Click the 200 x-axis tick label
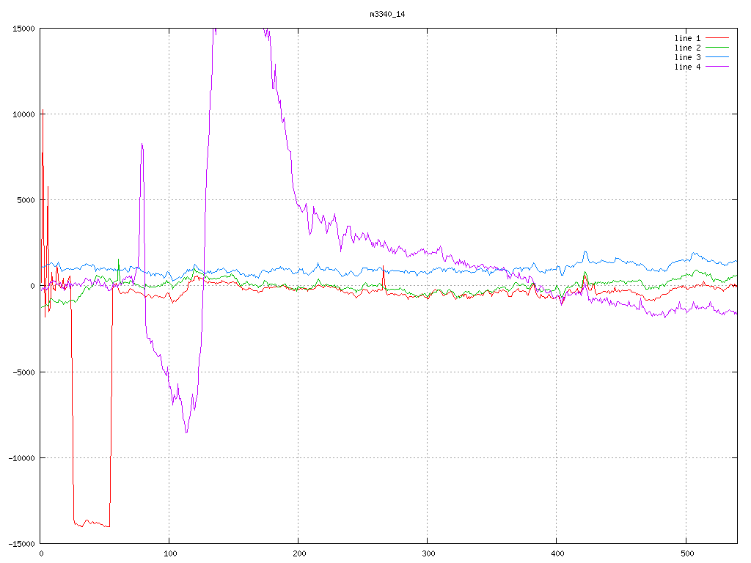 pyautogui.click(x=298, y=553)
